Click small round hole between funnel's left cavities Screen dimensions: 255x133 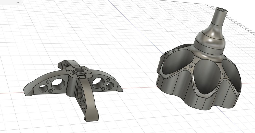190,67
